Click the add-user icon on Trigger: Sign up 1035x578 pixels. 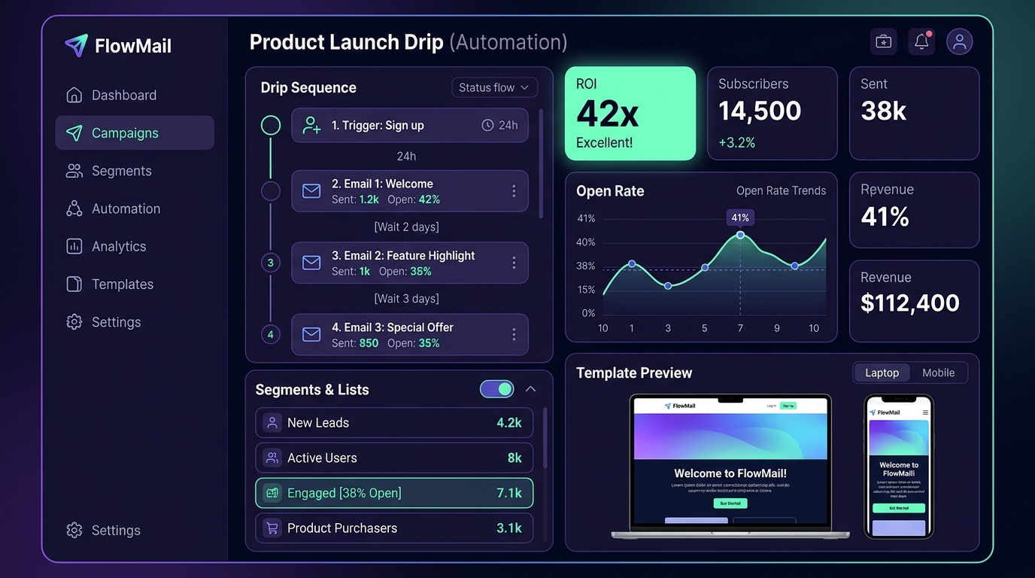(311, 125)
